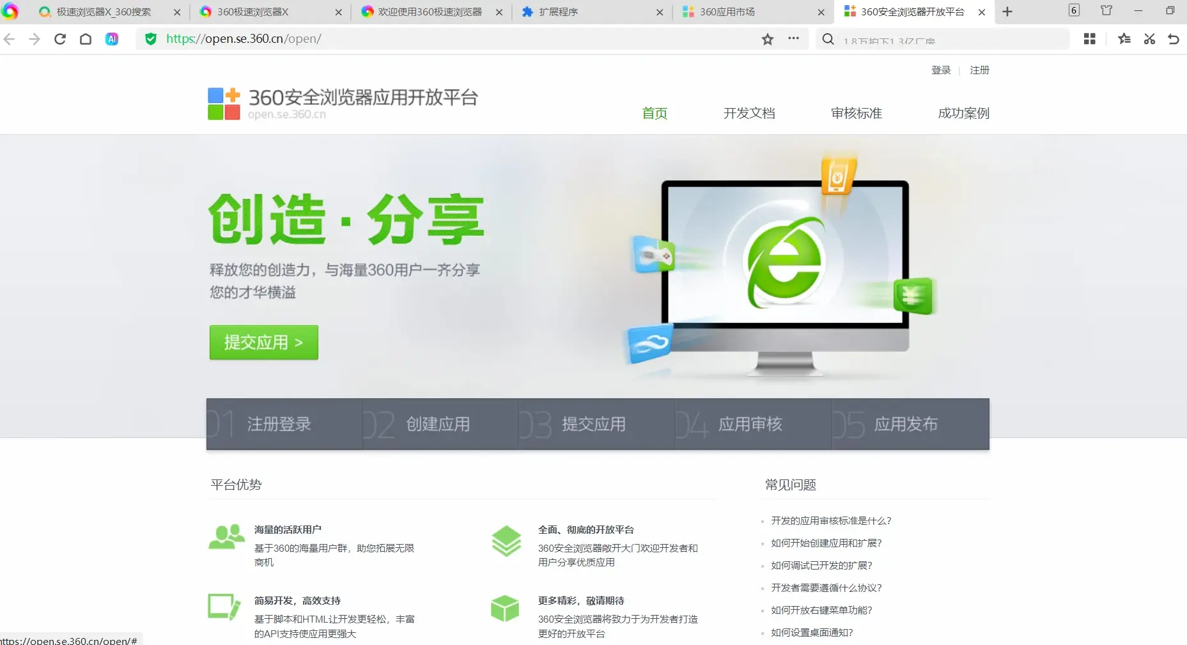This screenshot has width=1187, height=645.
Task: Click the heading 海量的活跃用户
Action: point(288,530)
